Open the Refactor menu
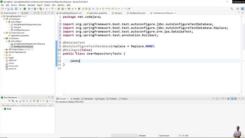Screen dimensions: 245x138 point(22,5)
